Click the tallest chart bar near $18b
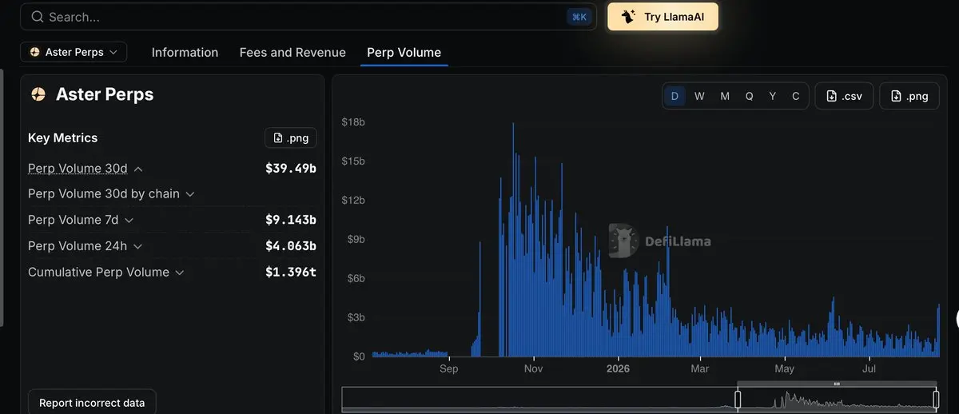This screenshot has width=959, height=414. pyautogui.click(x=513, y=240)
